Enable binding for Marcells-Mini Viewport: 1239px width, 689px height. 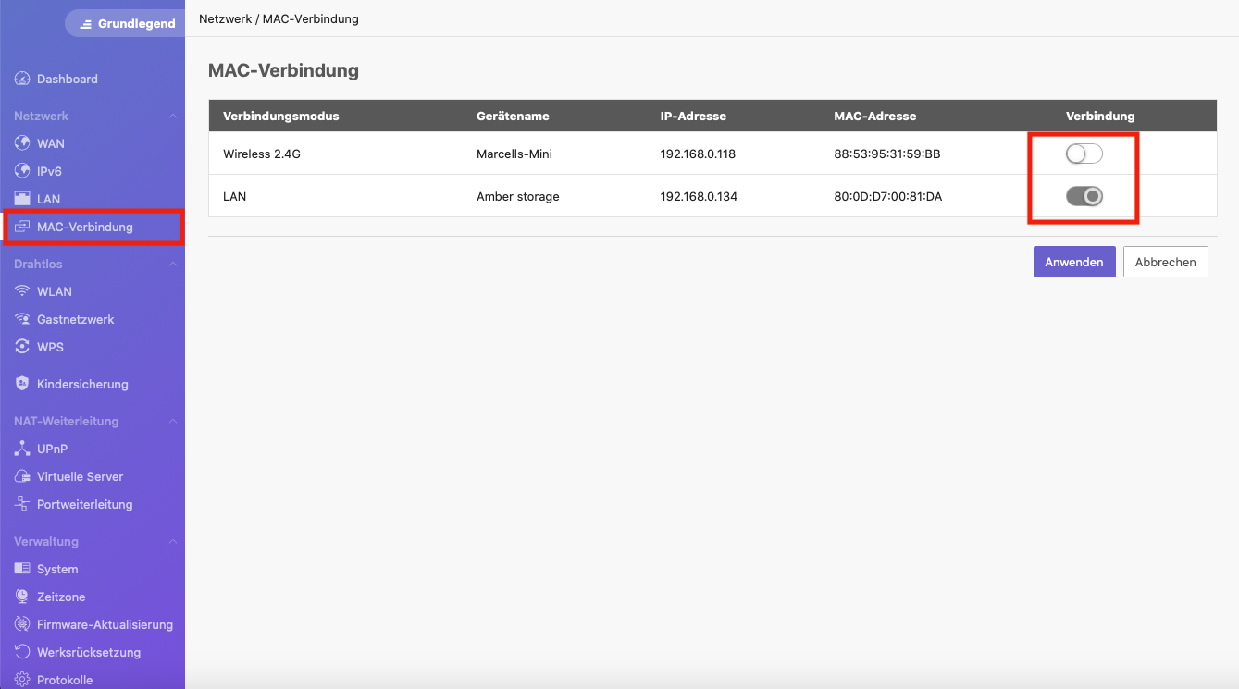(1084, 154)
